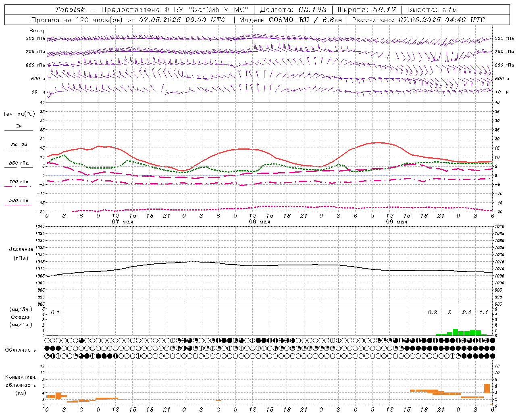Select the 3-hour precipitation total 1.1

[484, 313]
